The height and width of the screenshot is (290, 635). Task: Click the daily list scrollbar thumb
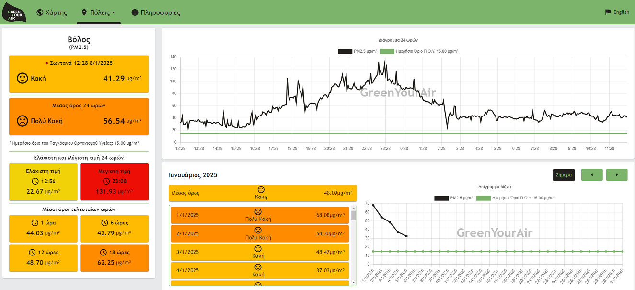coord(354,215)
